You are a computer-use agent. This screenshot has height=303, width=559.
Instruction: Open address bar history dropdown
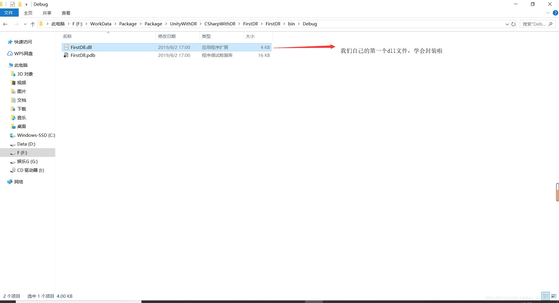pyautogui.click(x=507, y=24)
